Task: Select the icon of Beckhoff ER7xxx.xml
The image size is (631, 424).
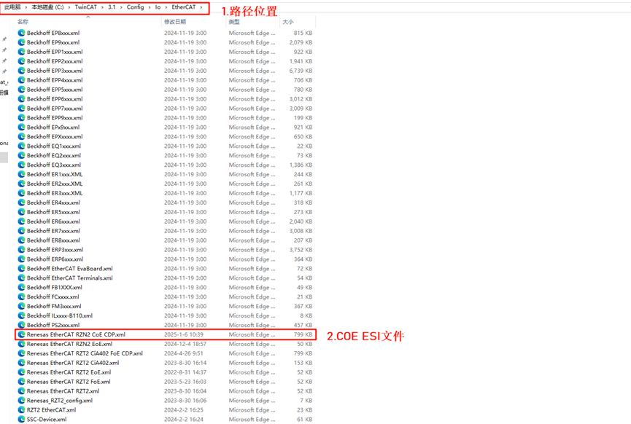Action: 21,231
